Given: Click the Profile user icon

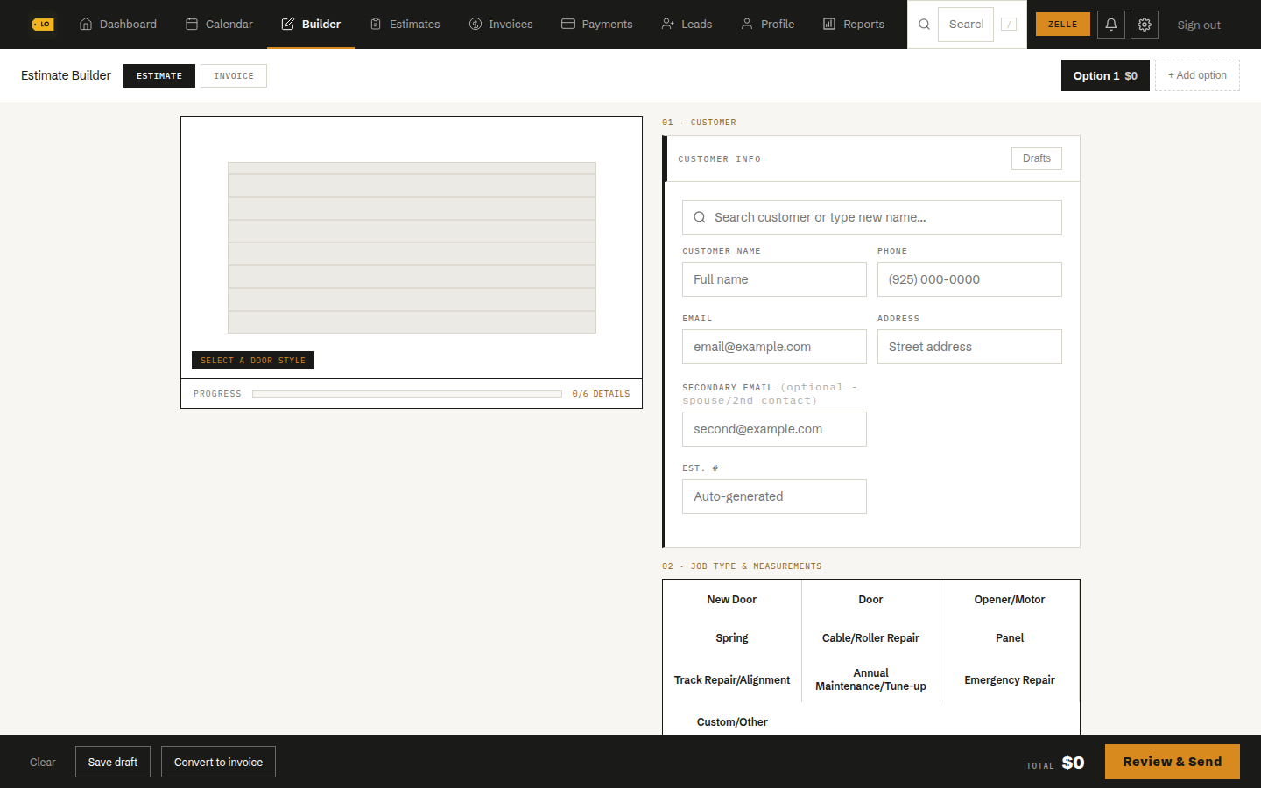Looking at the screenshot, I should coord(747,24).
